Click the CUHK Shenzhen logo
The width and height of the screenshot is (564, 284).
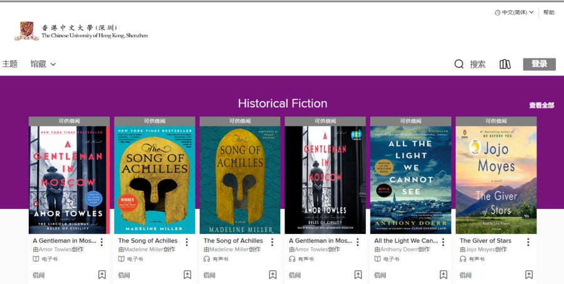pos(81,31)
